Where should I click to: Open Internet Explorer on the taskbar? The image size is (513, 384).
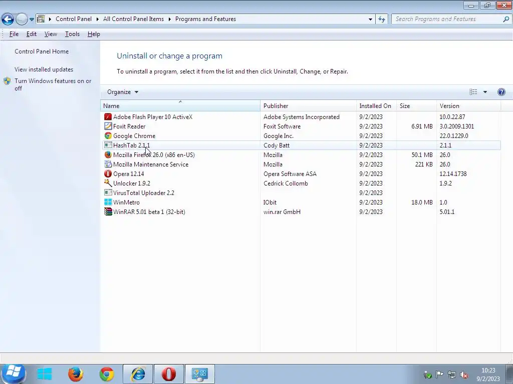[x=138, y=374]
